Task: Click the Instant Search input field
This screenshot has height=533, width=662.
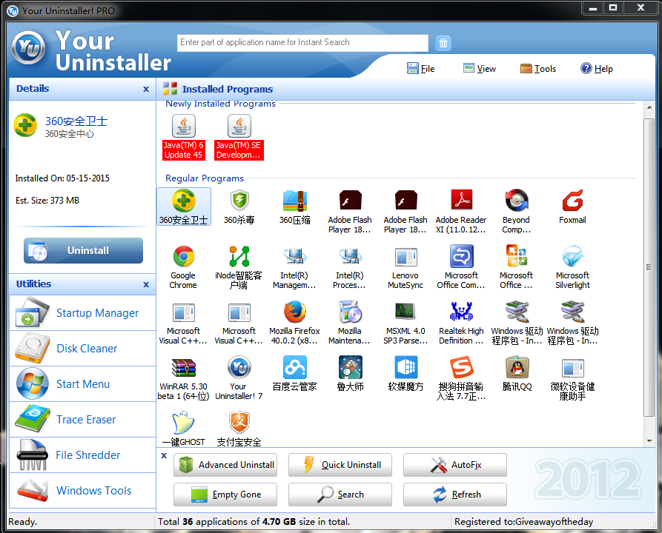Action: (x=302, y=43)
